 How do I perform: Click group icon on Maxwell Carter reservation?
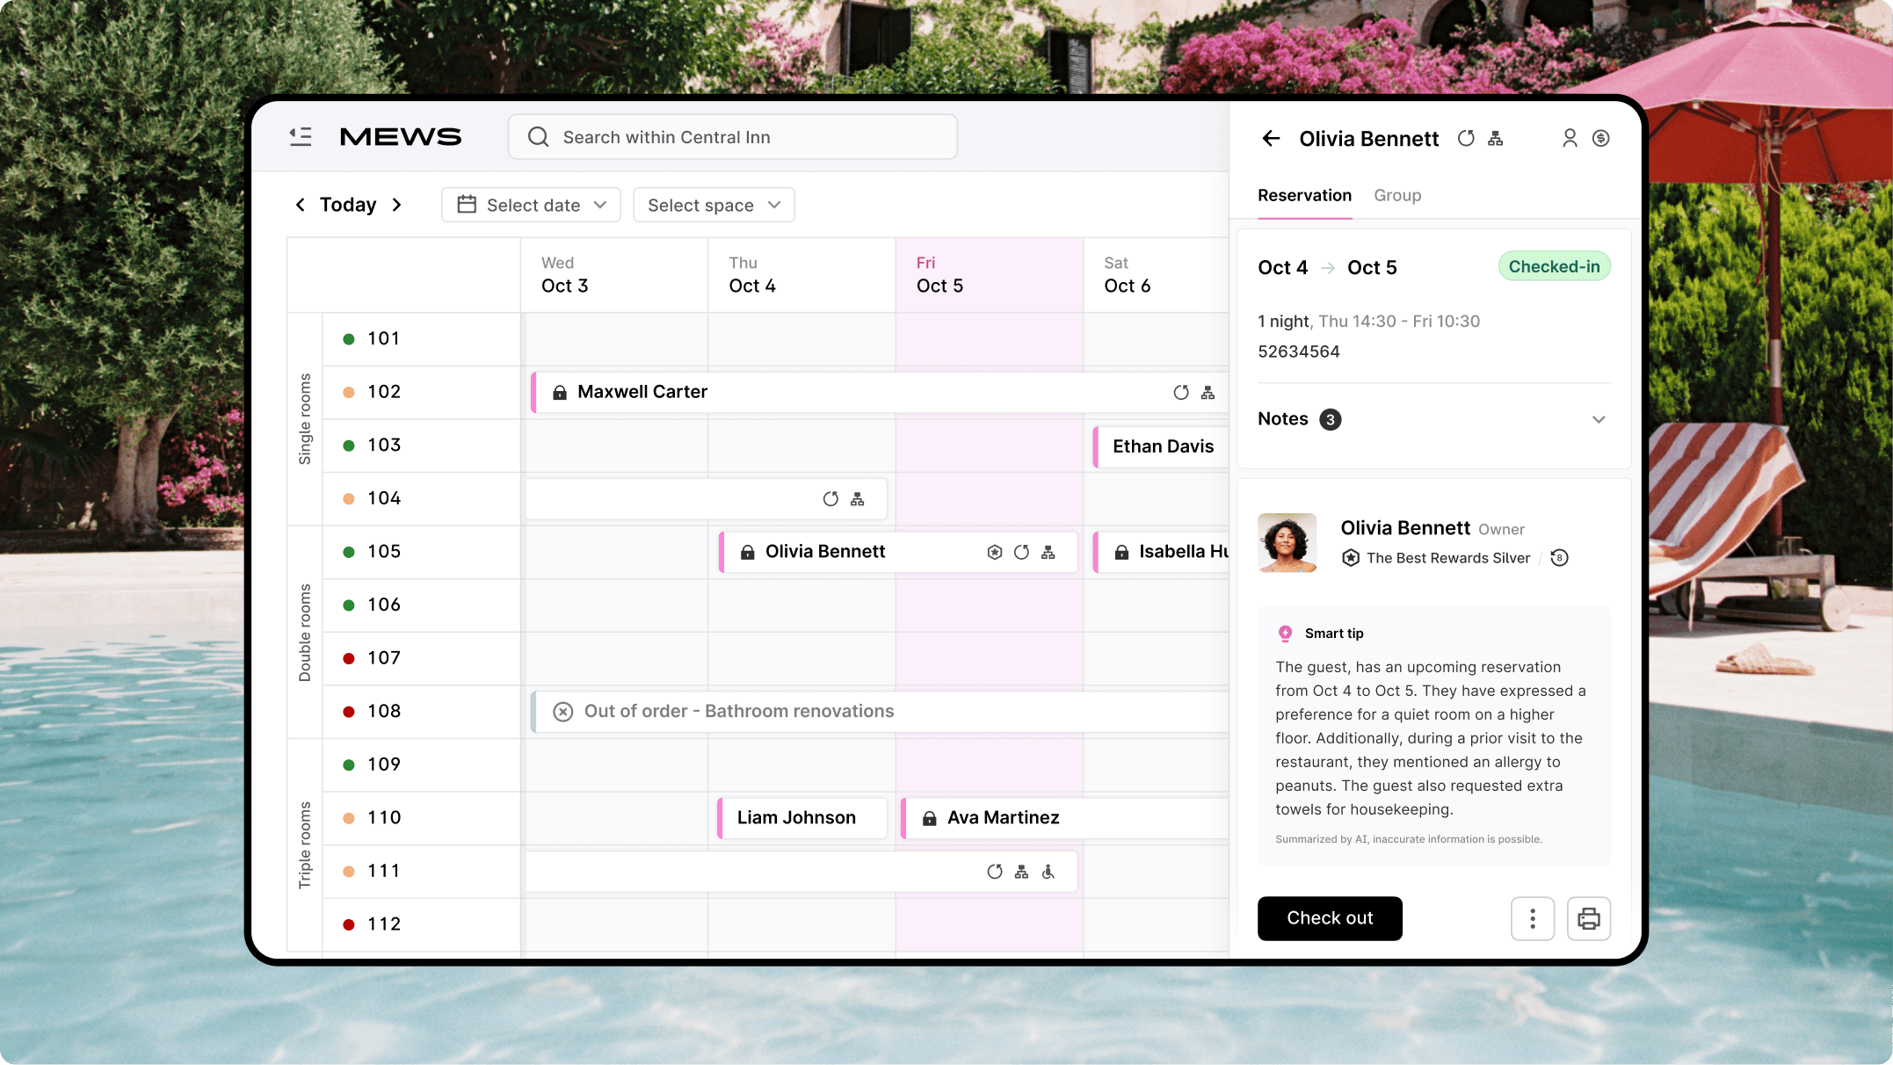tap(1208, 393)
